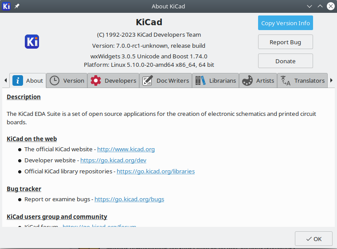
Task: Confirm the dialog with OK
Action: [313, 239]
